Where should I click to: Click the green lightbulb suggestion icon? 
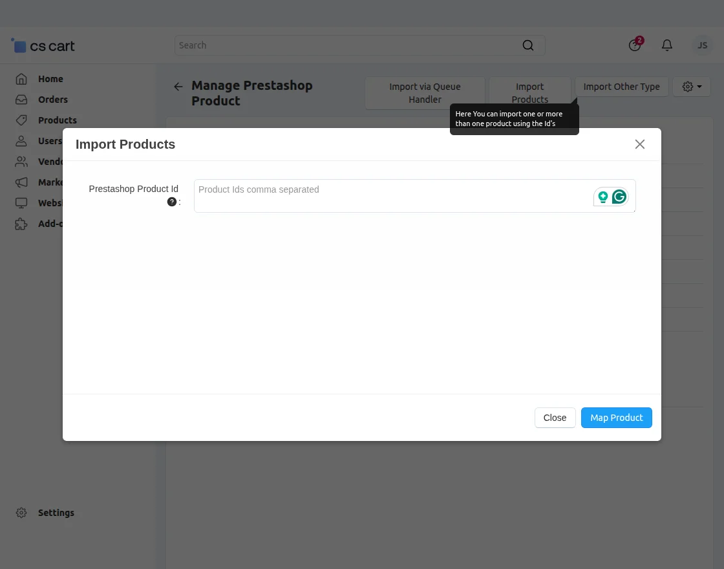point(603,197)
